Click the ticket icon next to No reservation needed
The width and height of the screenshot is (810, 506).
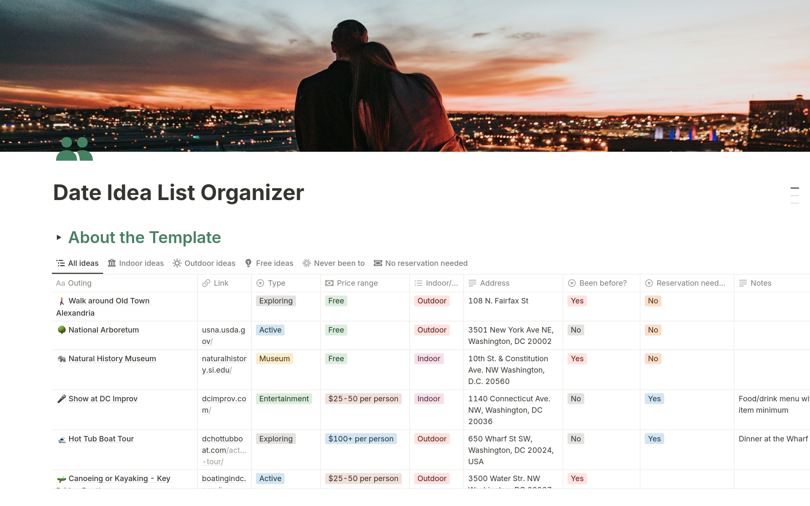click(x=378, y=263)
